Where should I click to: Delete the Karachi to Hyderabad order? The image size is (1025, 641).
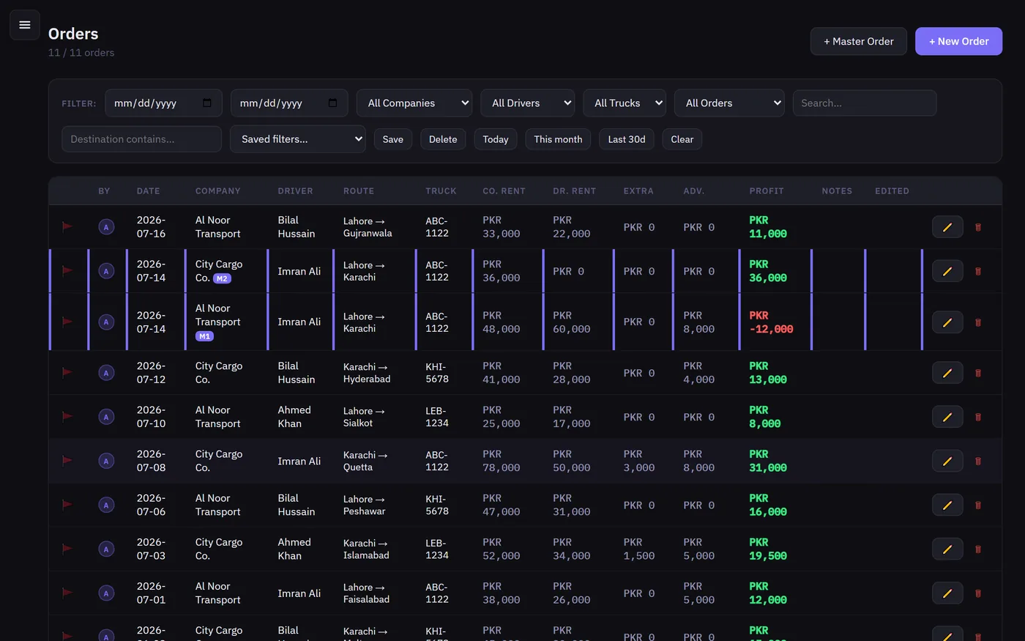(x=978, y=373)
